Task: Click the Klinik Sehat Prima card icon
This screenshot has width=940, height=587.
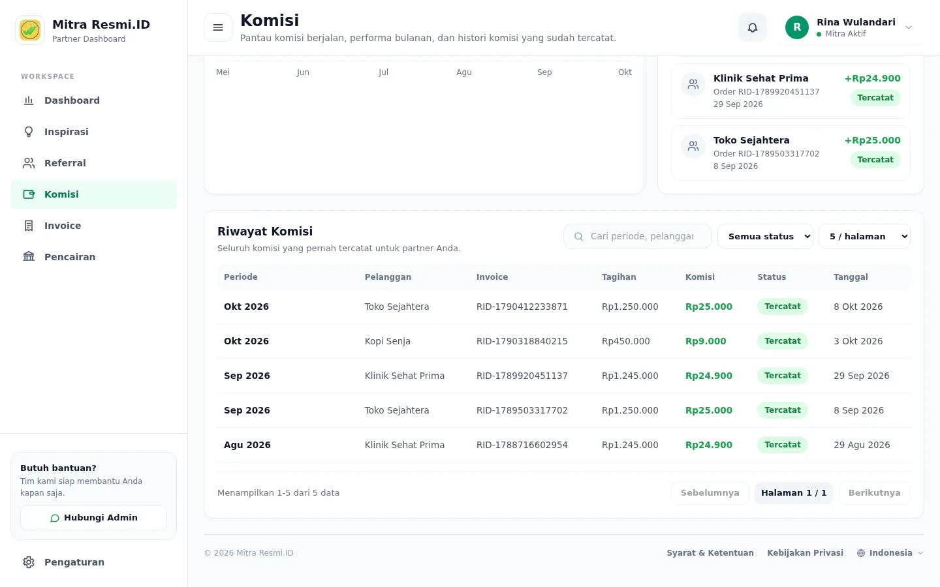Action: 693,84
